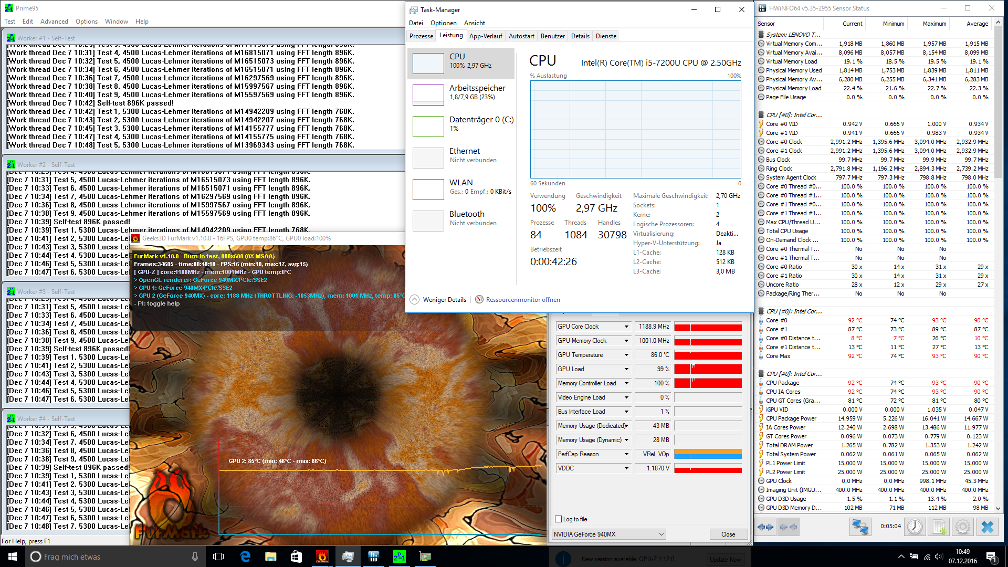1008x567 pixels.
Task: Click the GPU-Z Close button
Action: [x=728, y=534]
